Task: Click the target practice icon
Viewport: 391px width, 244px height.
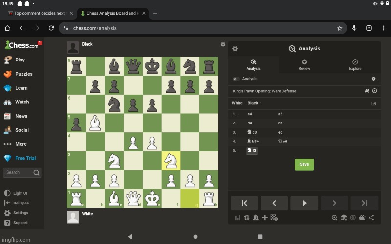Action: coord(353,218)
